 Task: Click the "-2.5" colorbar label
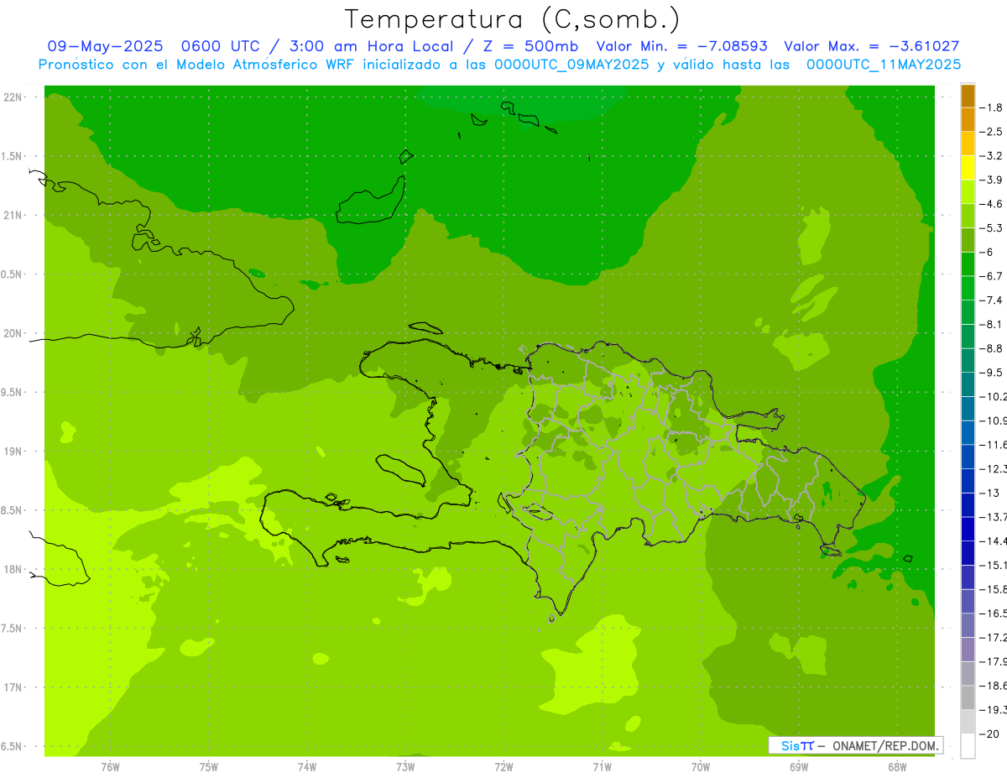[992, 132]
